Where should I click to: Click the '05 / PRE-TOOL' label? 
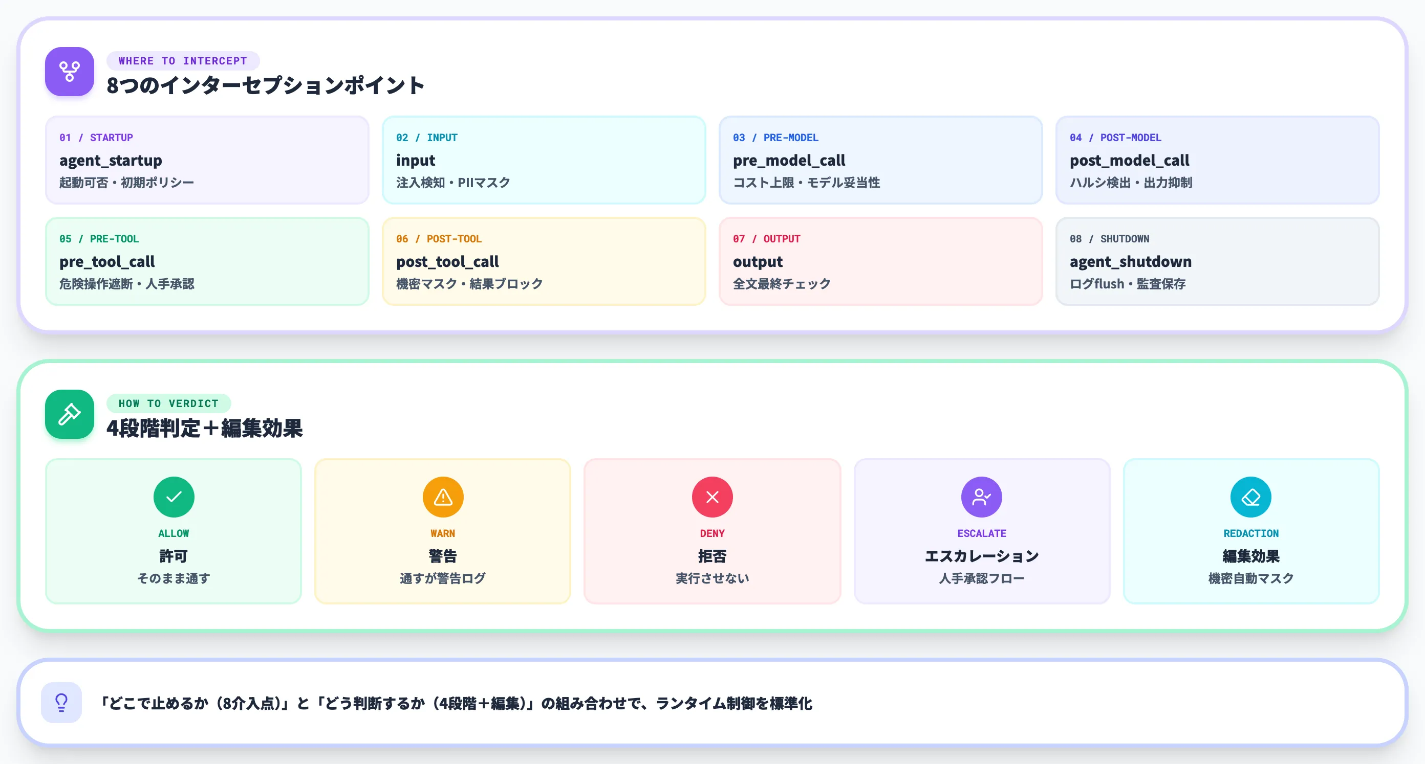(x=99, y=239)
